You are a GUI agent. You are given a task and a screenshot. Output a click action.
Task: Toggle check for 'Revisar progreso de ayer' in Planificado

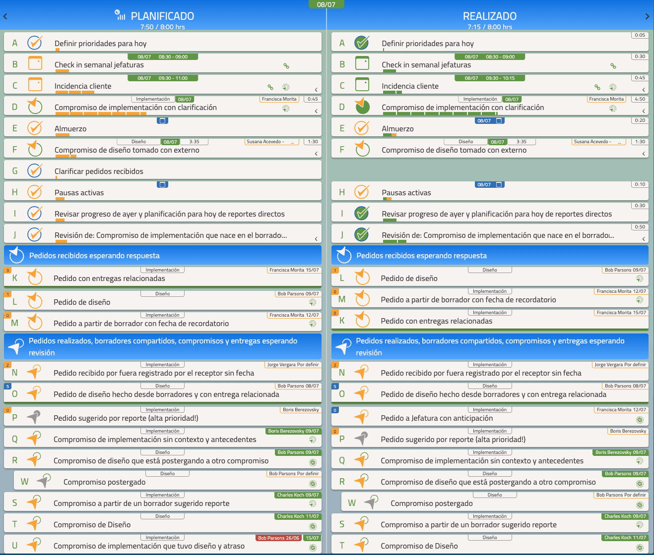(35, 213)
